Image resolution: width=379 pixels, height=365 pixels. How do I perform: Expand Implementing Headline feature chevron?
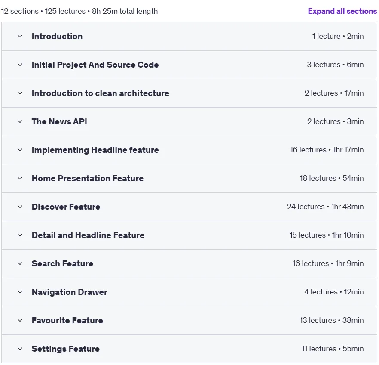pyautogui.click(x=20, y=150)
